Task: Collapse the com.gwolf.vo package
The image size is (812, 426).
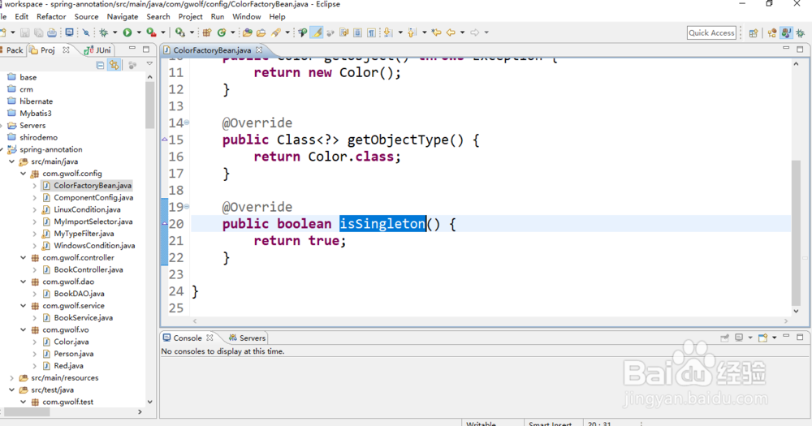Action: pyautogui.click(x=24, y=329)
